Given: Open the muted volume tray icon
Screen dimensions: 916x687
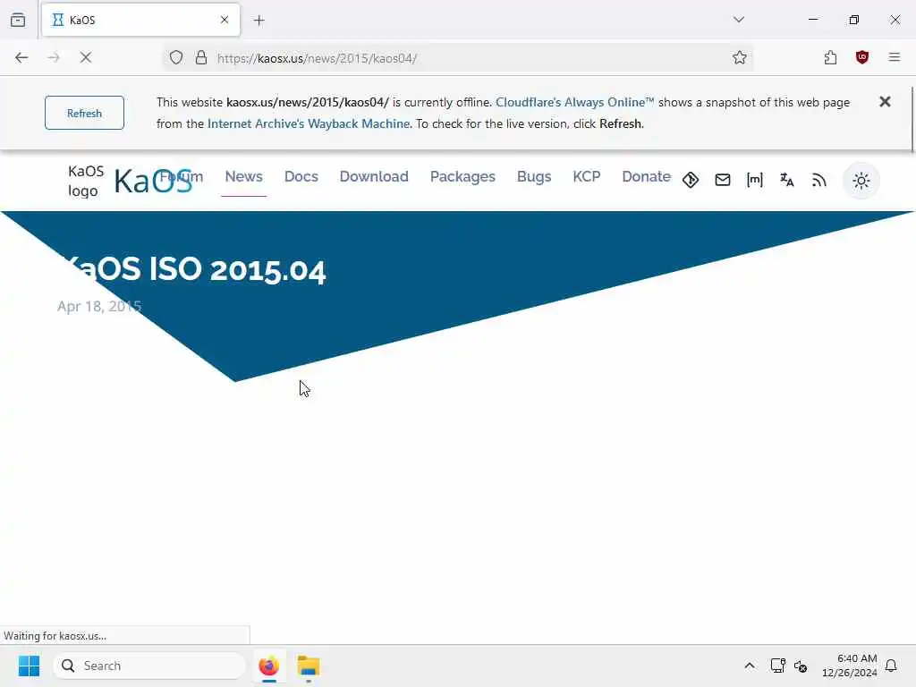Looking at the screenshot, I should click(801, 666).
